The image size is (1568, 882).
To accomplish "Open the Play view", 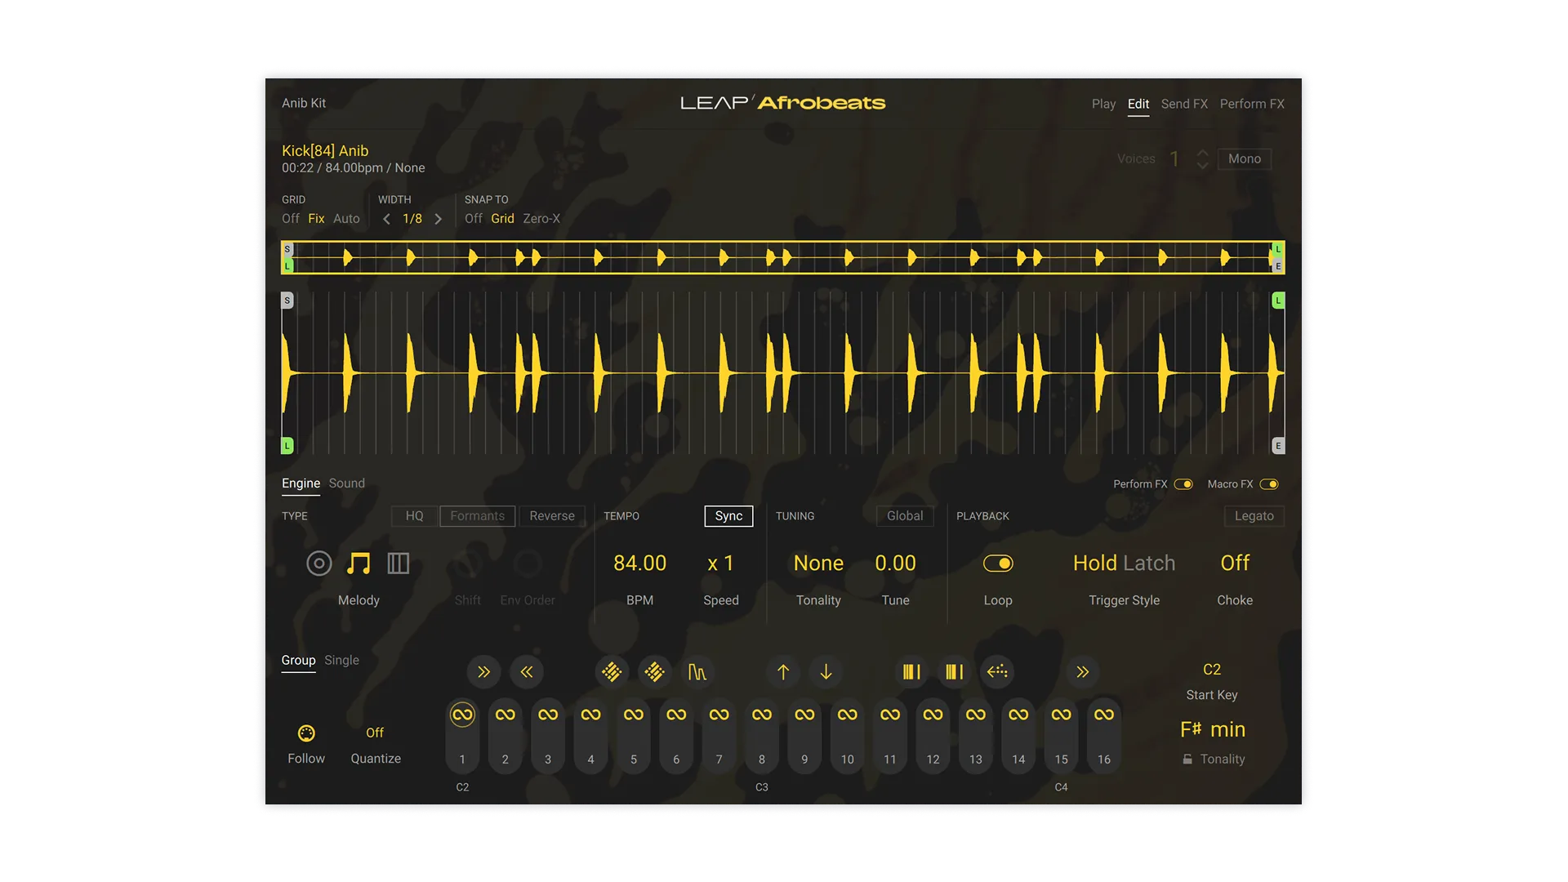I will 1104,104.
